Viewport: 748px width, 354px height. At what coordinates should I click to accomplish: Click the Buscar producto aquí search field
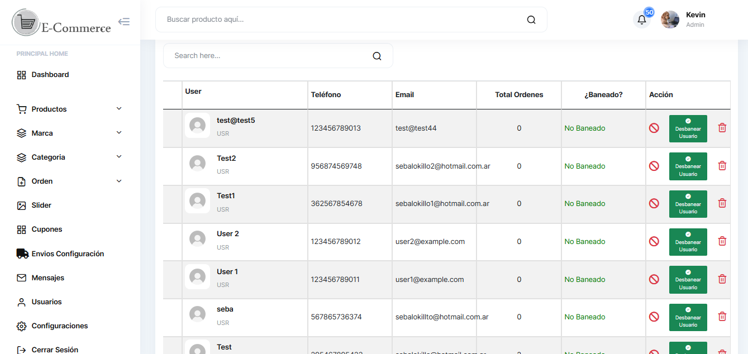[341, 20]
